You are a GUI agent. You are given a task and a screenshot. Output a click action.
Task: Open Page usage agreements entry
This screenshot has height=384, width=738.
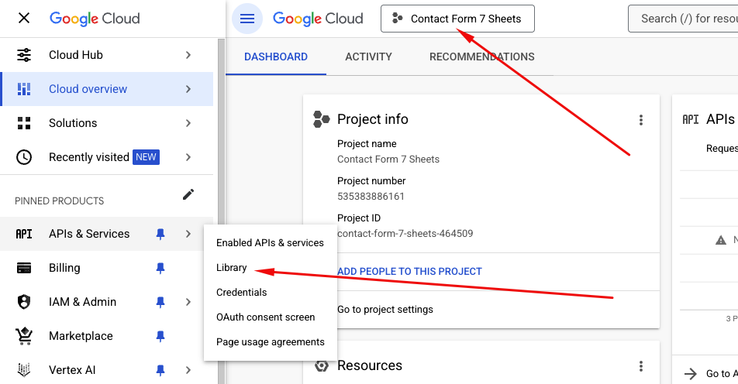pyautogui.click(x=270, y=341)
